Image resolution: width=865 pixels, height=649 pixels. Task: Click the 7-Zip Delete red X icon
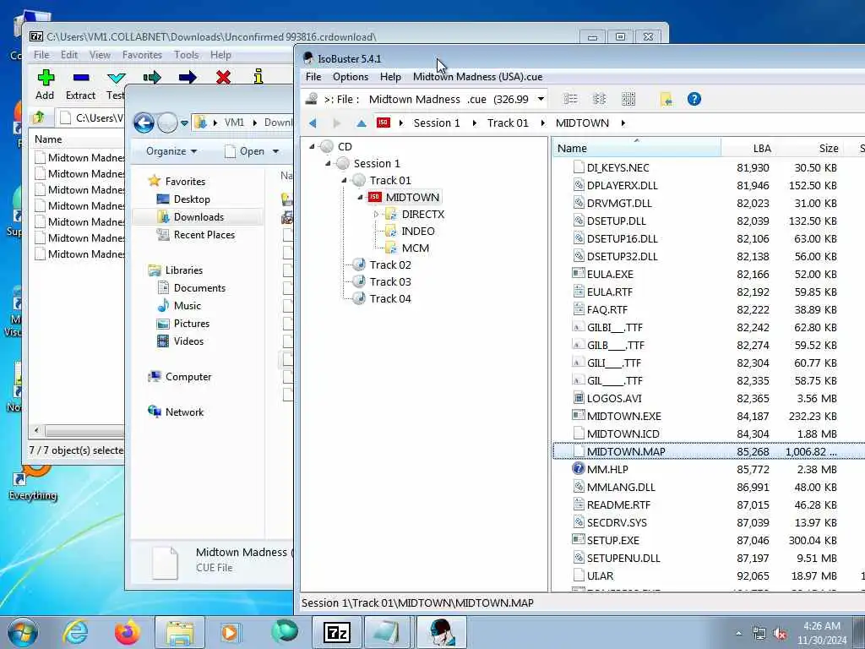click(x=223, y=77)
